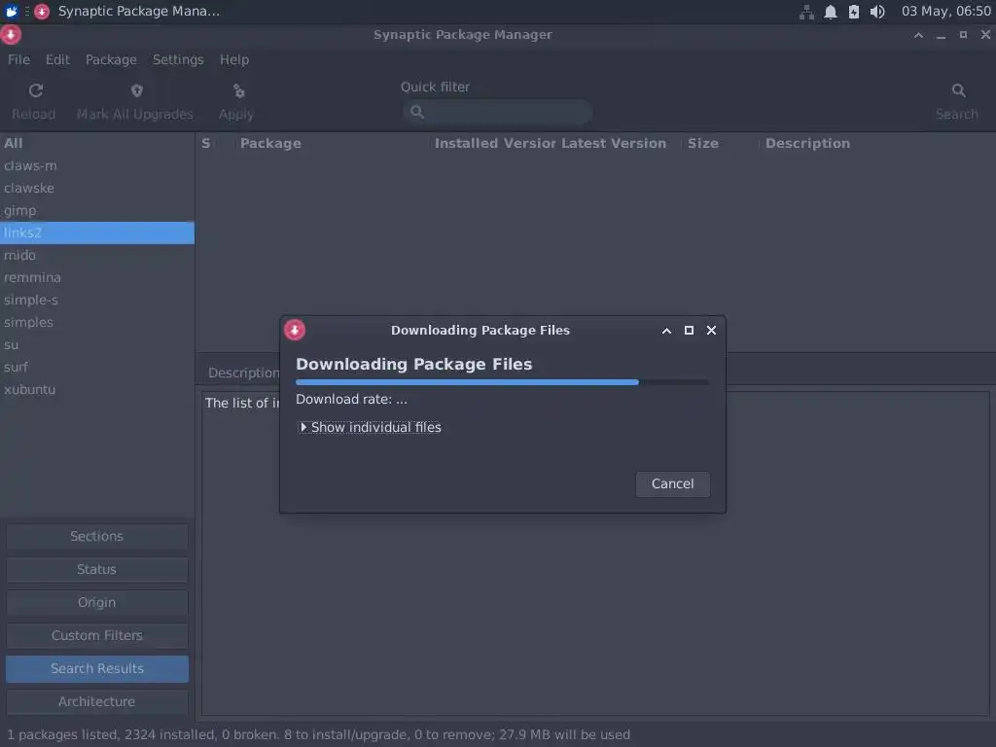Image resolution: width=996 pixels, height=747 pixels.
Task: Click the Download rate label
Action: click(x=352, y=400)
